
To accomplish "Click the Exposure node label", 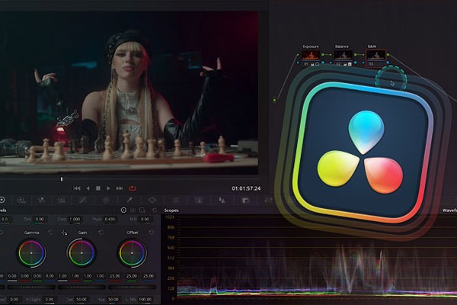I will (x=311, y=47).
